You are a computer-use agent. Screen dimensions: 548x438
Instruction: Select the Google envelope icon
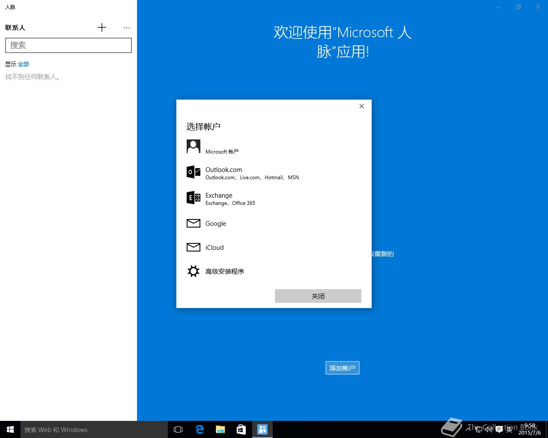(x=194, y=223)
